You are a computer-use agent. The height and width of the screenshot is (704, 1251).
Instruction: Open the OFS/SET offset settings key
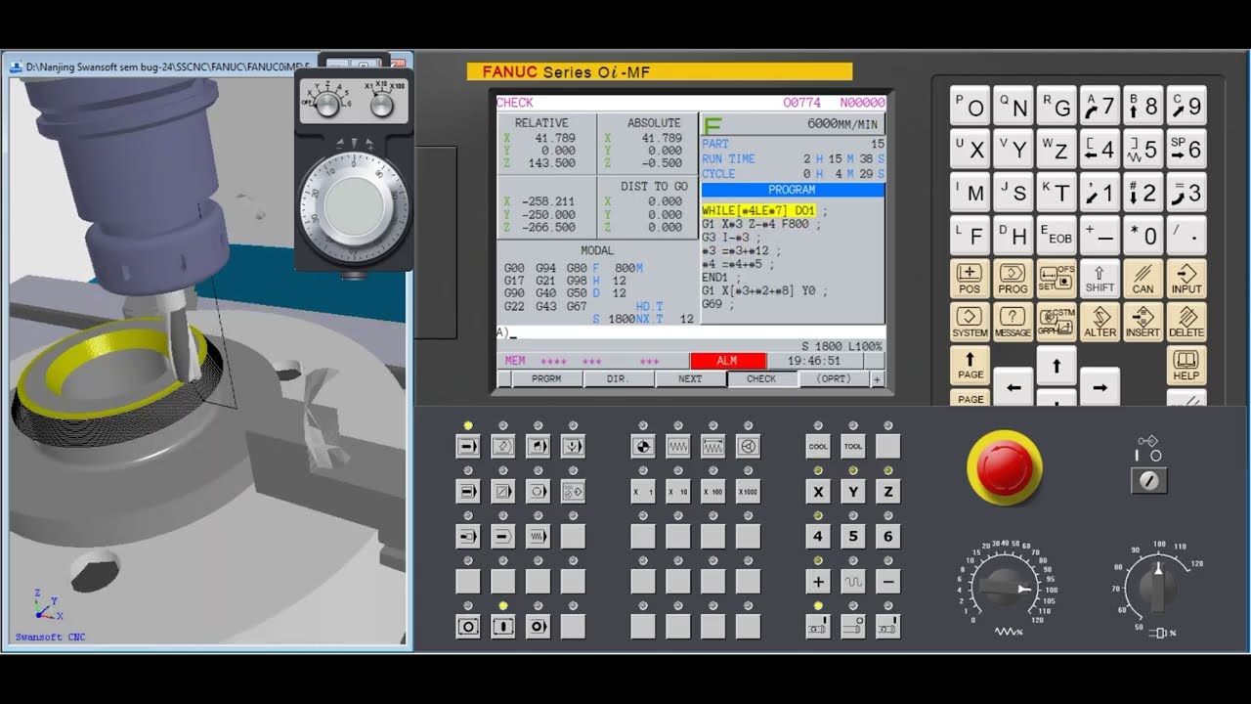coord(1057,279)
